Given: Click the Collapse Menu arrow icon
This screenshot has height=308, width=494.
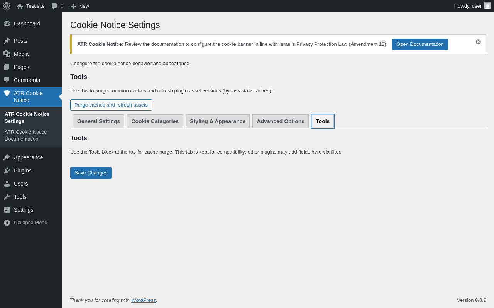Looking at the screenshot, I should pos(7,223).
